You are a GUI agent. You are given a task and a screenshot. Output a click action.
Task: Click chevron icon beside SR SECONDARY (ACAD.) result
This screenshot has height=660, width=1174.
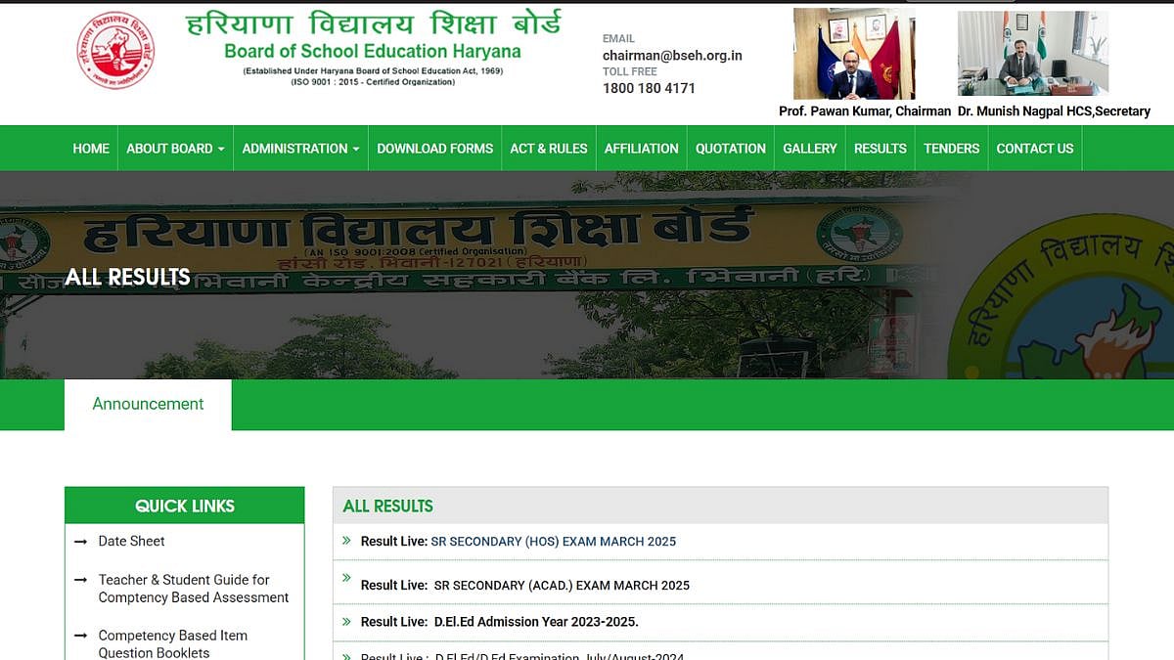[346, 577]
